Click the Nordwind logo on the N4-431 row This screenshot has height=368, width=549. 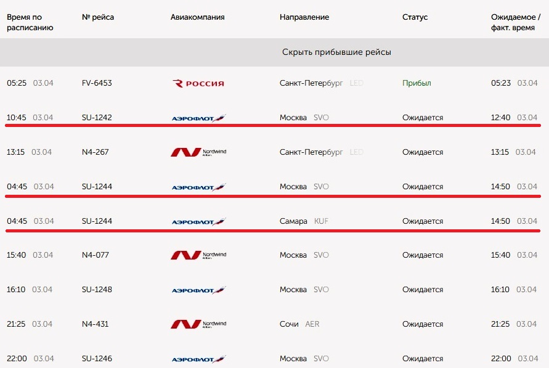[x=198, y=324]
